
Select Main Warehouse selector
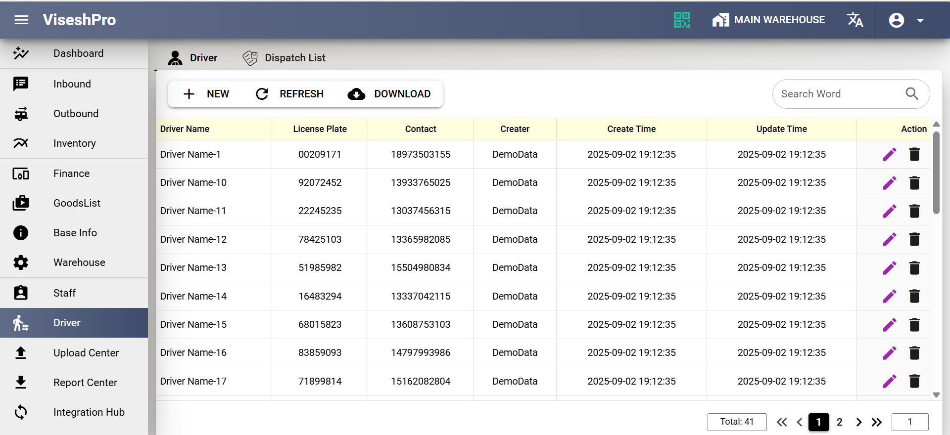[768, 20]
